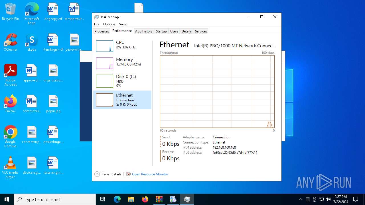Open the network icon in system tray
365x205 pixels.
321,199
